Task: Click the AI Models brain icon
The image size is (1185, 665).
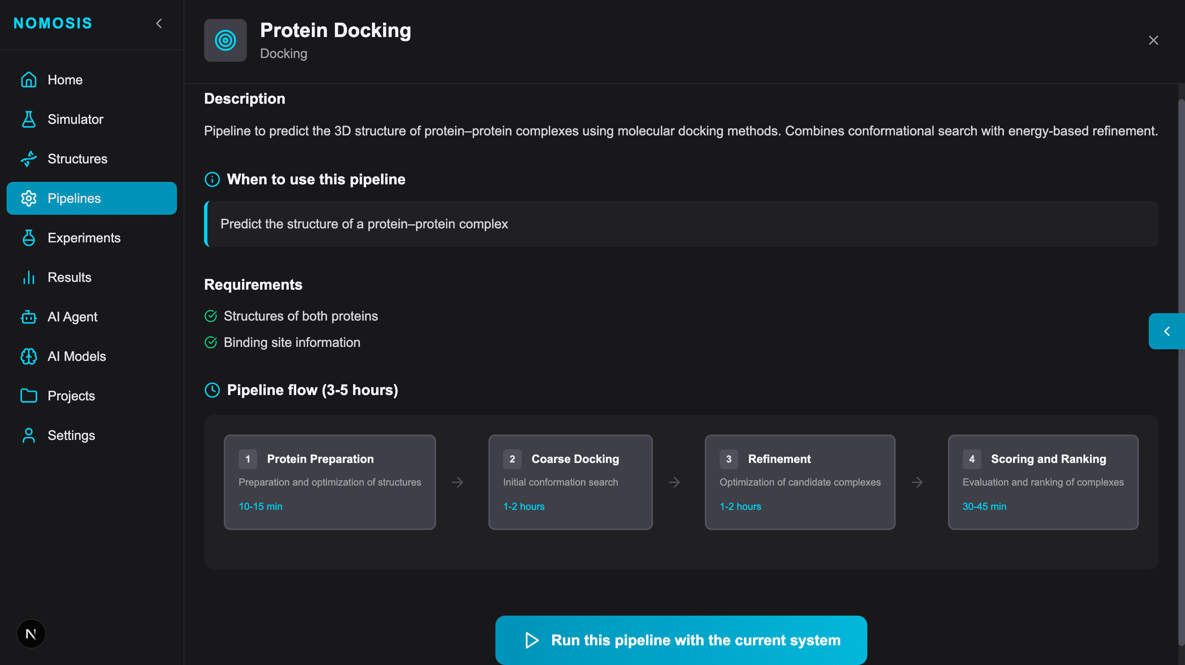Action: 28,357
